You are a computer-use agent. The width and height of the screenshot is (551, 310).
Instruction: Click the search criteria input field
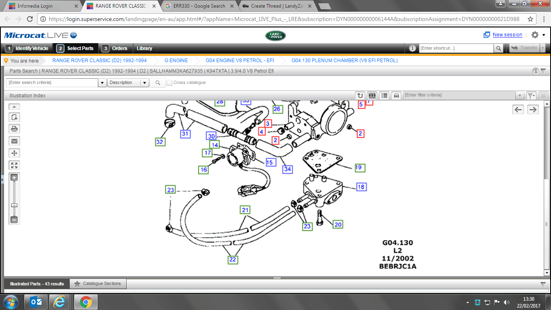coord(52,82)
